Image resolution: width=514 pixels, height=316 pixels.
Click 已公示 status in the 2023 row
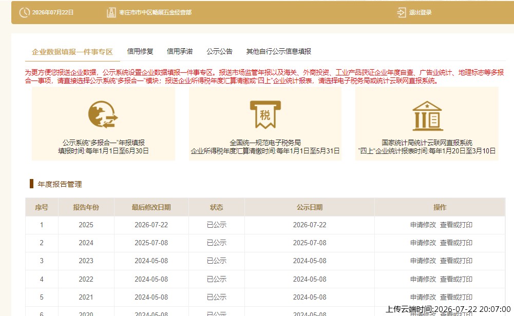pyautogui.click(x=216, y=261)
